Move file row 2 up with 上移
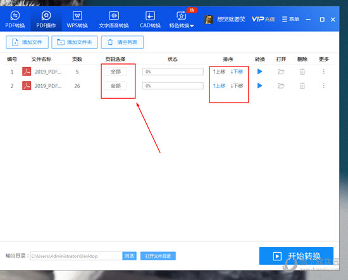 219,86
